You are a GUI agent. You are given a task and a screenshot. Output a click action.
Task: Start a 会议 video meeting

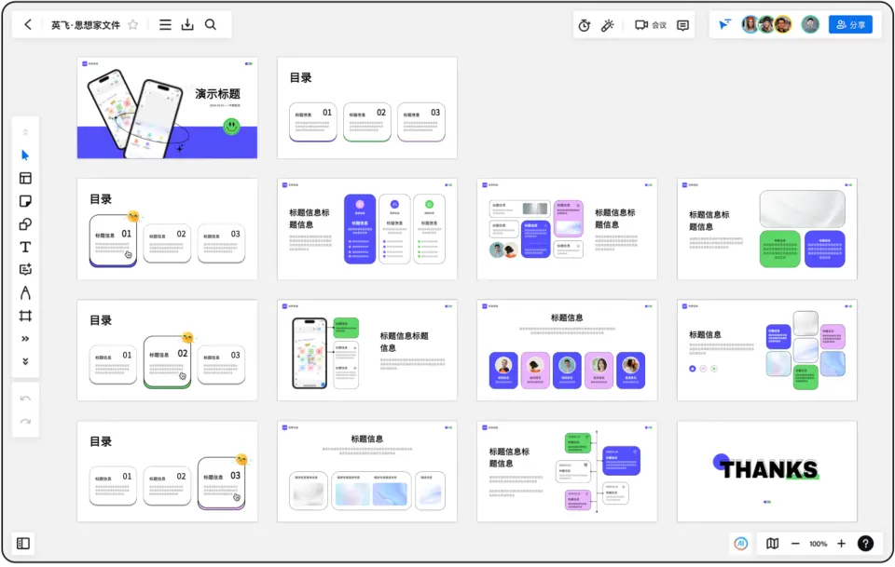[x=651, y=25]
